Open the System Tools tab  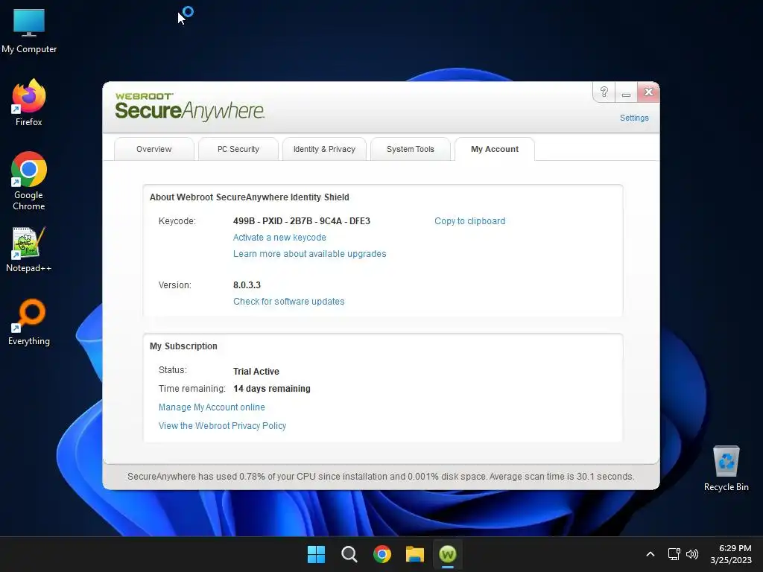(x=411, y=149)
